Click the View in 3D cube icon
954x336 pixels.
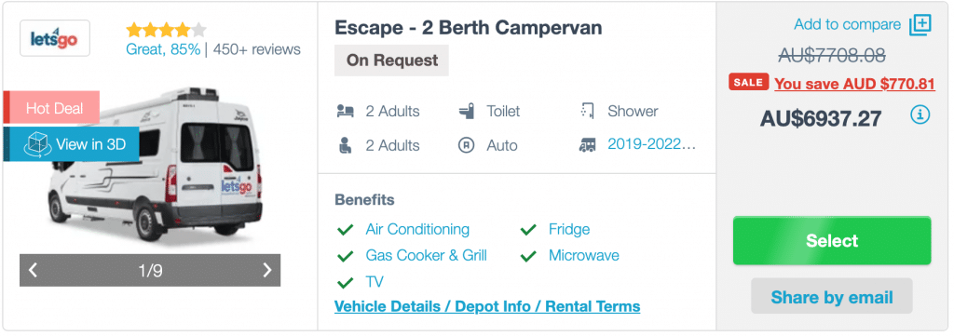[x=36, y=144]
